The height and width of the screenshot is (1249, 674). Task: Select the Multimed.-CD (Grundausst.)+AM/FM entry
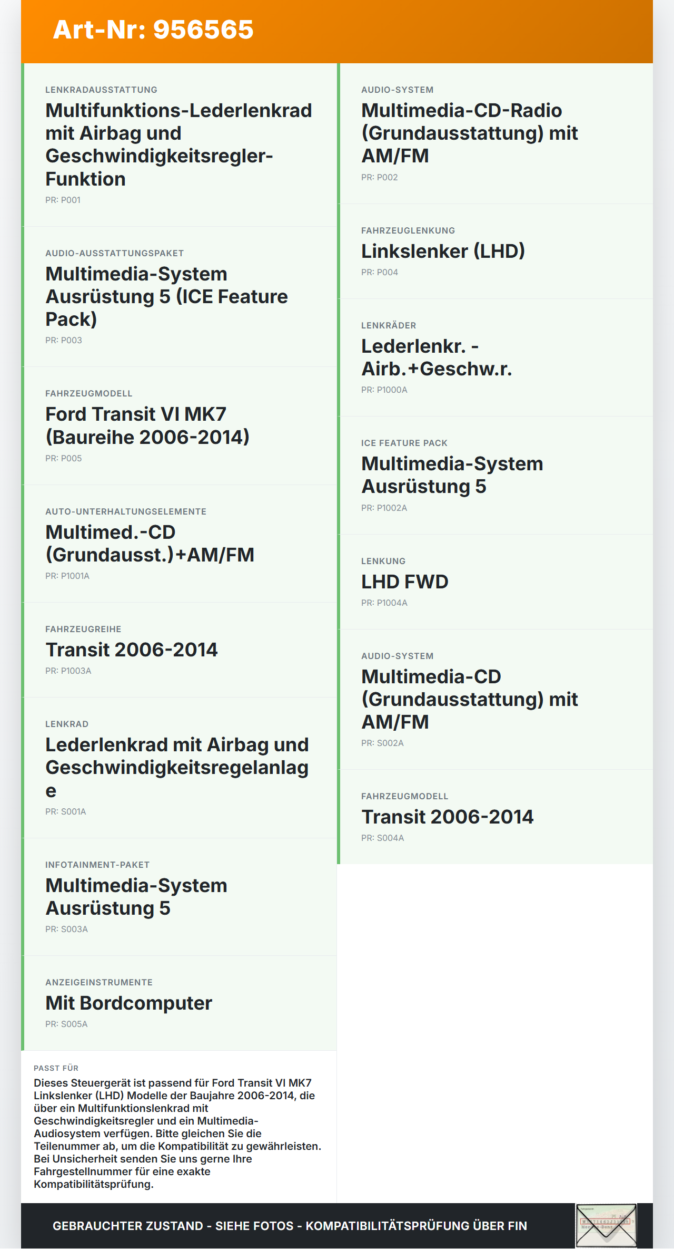pyautogui.click(x=150, y=544)
